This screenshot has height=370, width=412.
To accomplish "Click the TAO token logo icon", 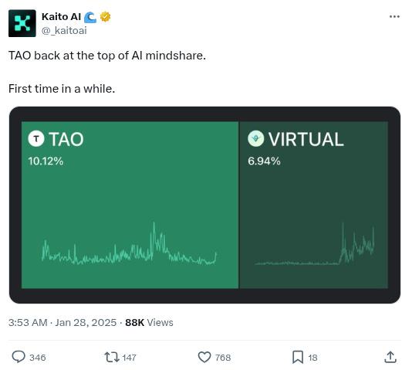I will point(36,138).
